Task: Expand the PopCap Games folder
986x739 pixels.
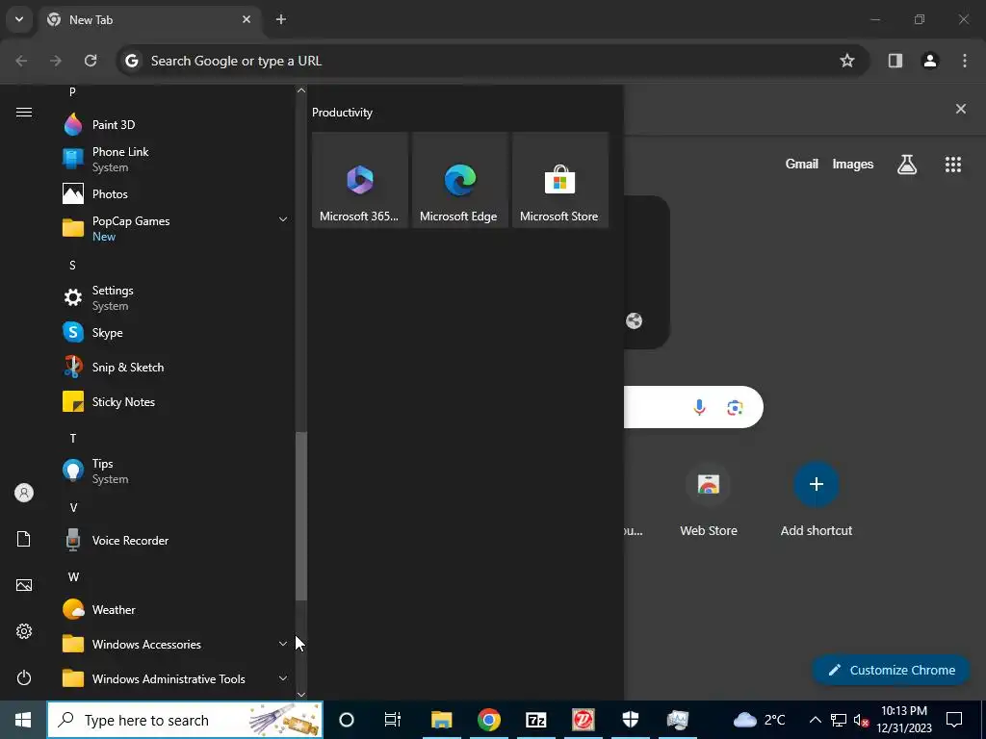Action: (x=176, y=228)
